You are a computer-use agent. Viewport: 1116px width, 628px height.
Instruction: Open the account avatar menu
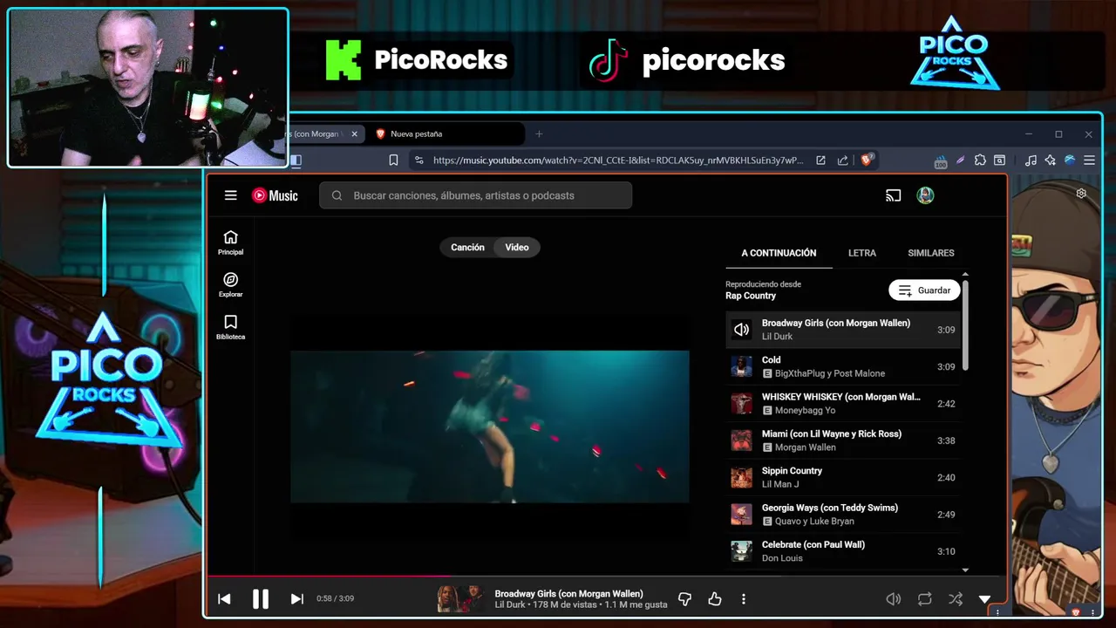tap(925, 195)
